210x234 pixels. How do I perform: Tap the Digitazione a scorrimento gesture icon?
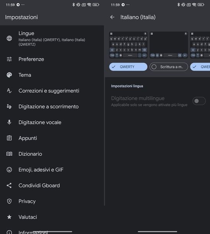9,107
